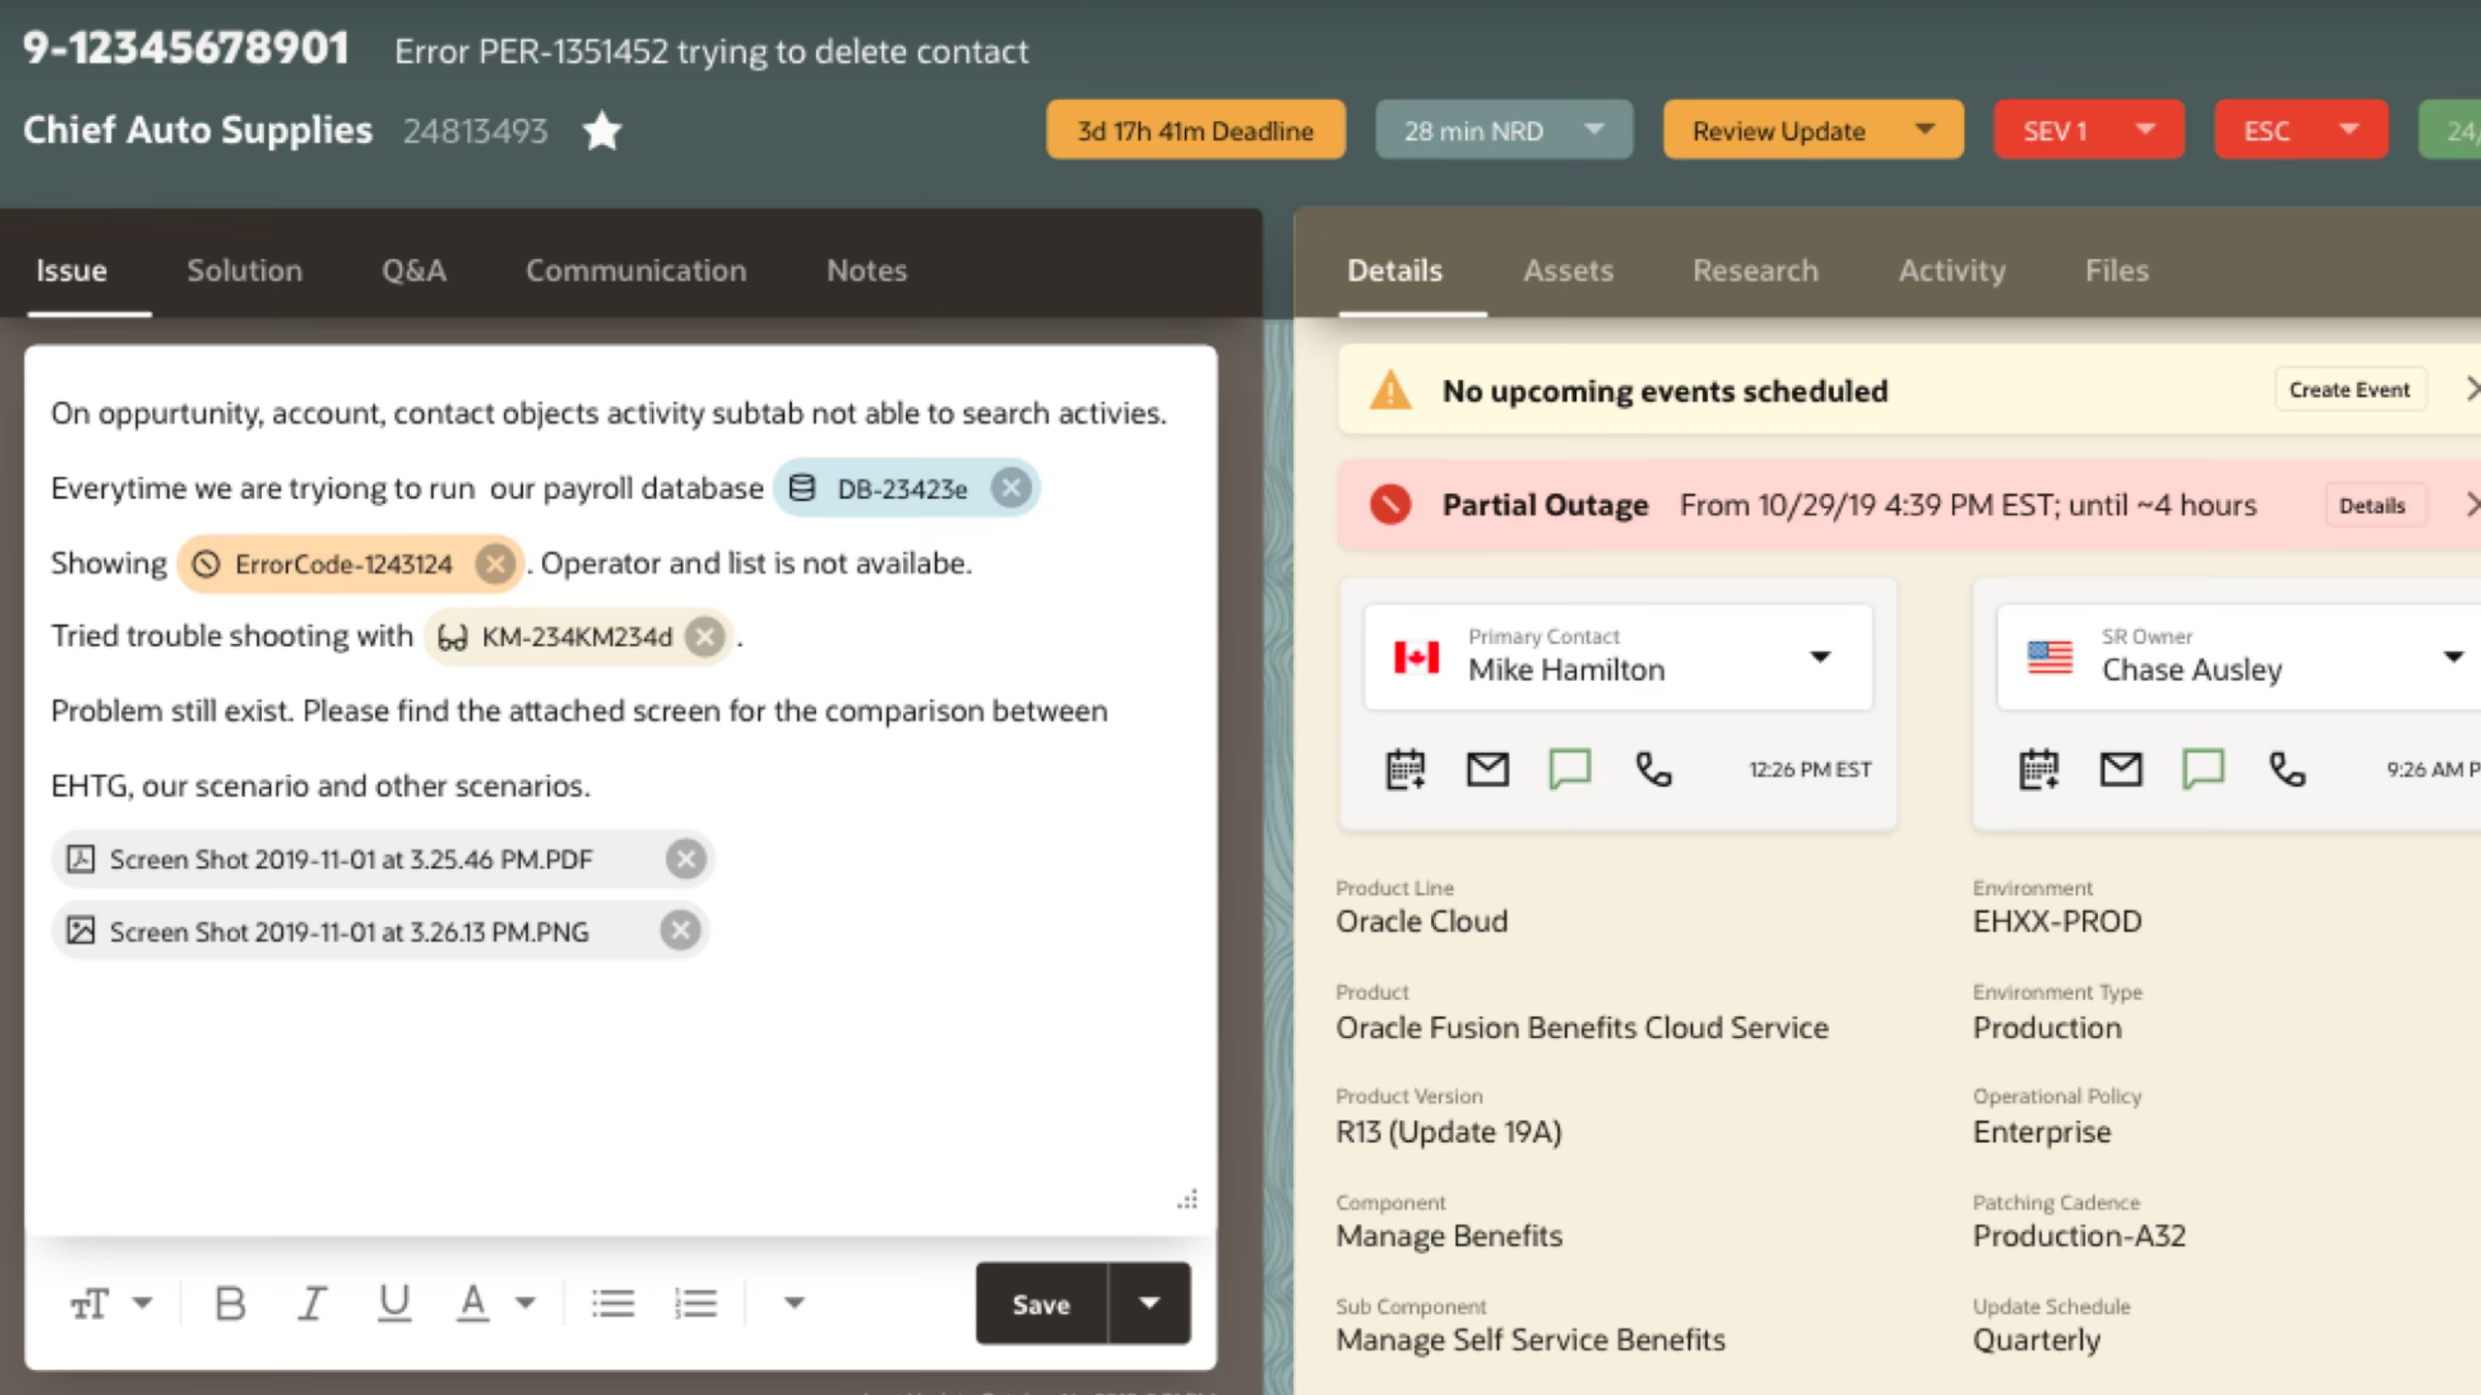Compose email to Mike Hamilton
The image size is (2481, 1395).
(1487, 769)
